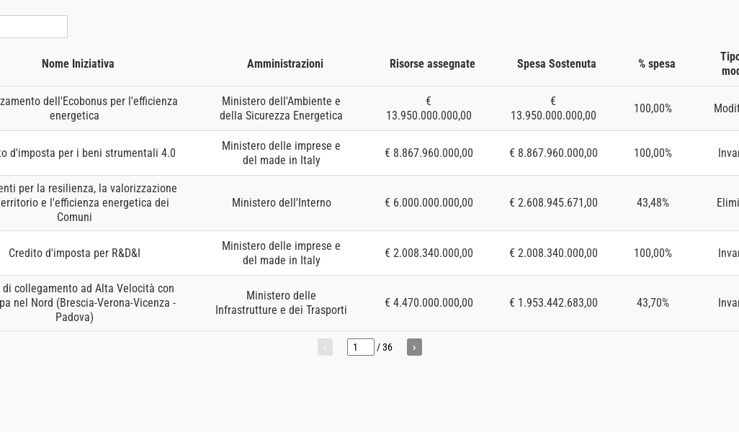This screenshot has height=432, width=739.
Task: Click the 43,70% spesa value
Action: click(653, 303)
